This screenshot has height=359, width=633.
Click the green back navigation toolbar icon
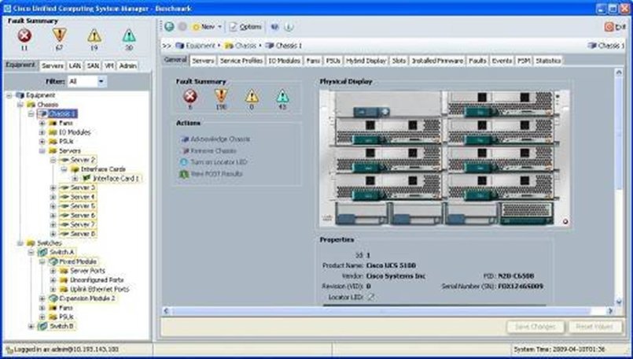pyautogui.click(x=169, y=27)
